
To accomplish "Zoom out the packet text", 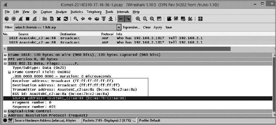I will 145,19.
